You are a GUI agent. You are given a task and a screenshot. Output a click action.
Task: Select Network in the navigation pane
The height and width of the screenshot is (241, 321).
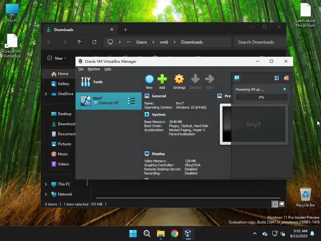(x=62, y=194)
